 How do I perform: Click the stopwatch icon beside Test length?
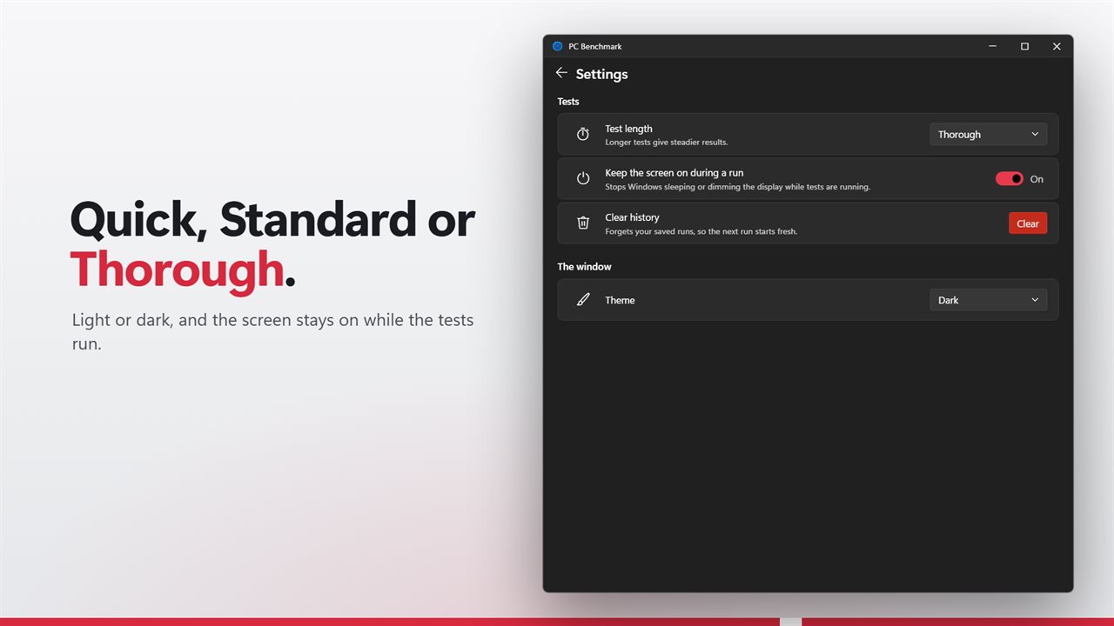583,134
